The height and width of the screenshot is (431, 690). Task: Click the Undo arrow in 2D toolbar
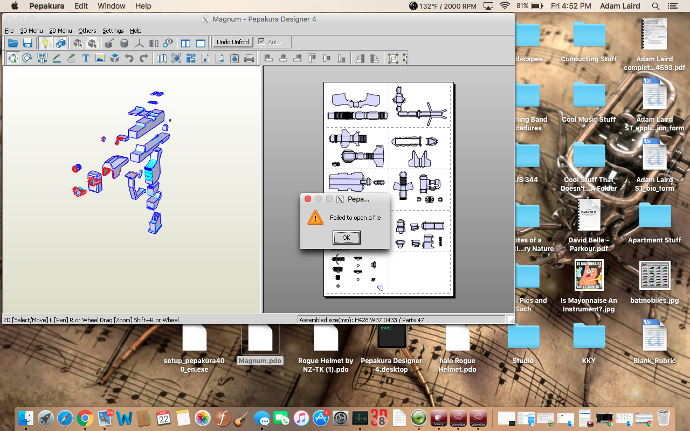pos(129,58)
